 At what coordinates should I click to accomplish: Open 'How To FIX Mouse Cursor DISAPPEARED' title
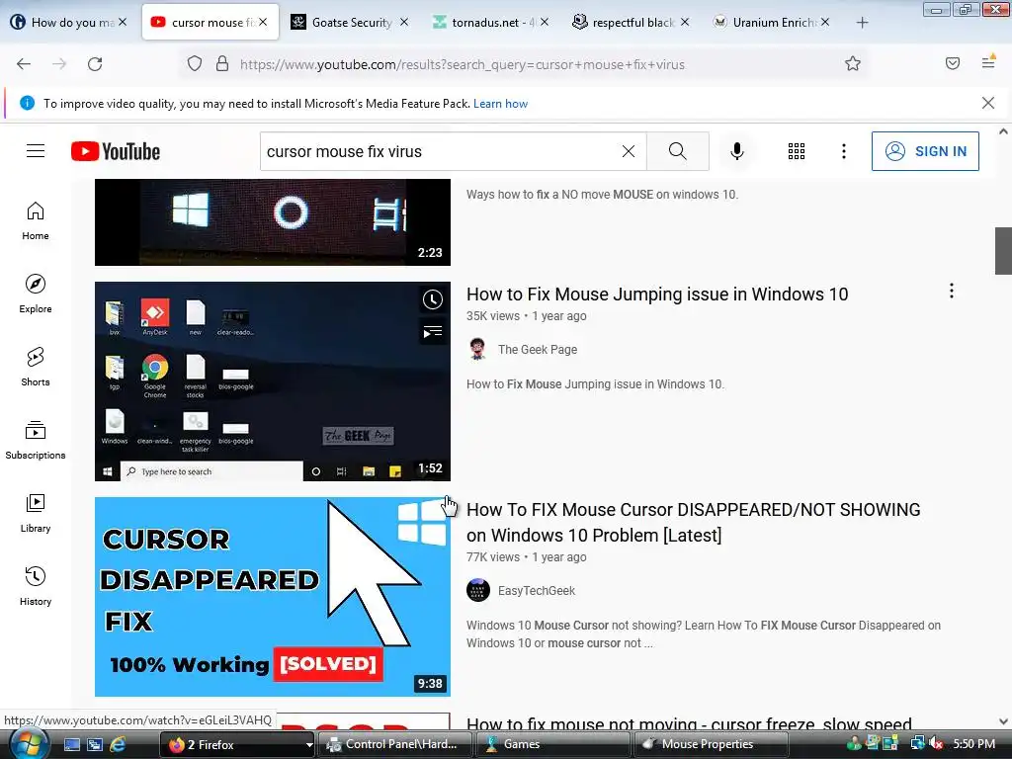[x=693, y=522]
